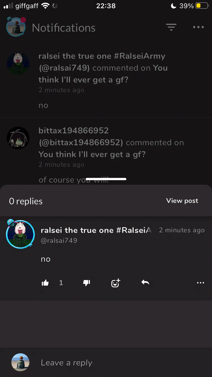This screenshot has width=212, height=377.
Task: Dislike the comment with thumbs down
Action: coord(87,283)
